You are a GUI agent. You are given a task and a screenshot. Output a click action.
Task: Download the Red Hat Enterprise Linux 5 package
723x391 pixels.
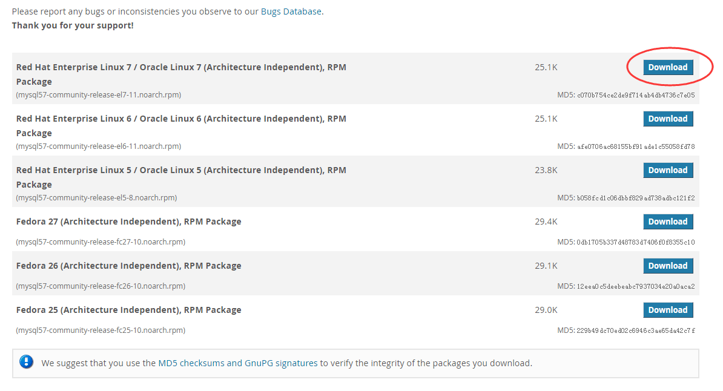click(x=668, y=170)
